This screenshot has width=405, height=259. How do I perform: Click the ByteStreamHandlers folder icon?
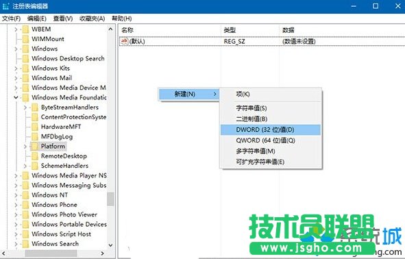point(35,107)
